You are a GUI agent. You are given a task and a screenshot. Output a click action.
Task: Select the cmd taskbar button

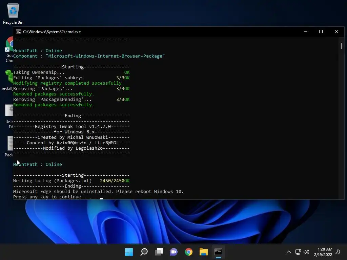pyautogui.click(x=219, y=252)
